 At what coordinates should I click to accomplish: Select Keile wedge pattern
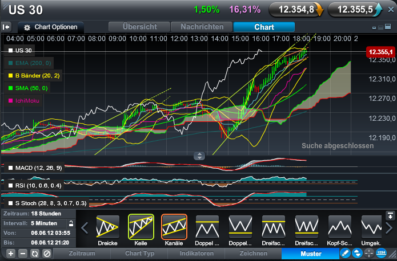(141, 227)
